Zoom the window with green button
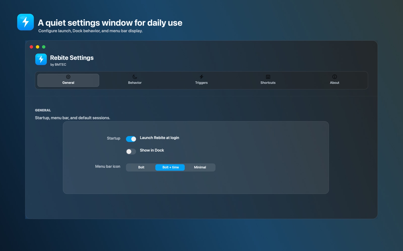 tap(44, 47)
